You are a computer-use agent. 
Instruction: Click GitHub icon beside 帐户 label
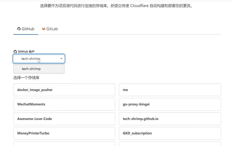coord(15,52)
